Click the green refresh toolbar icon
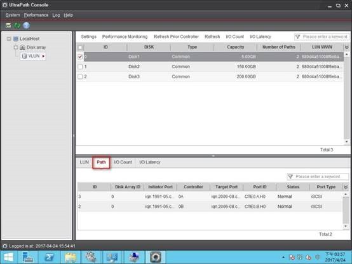This screenshot has height=264, width=352. [x=17, y=25]
